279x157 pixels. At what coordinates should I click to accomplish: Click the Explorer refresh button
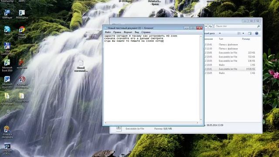point(211,26)
